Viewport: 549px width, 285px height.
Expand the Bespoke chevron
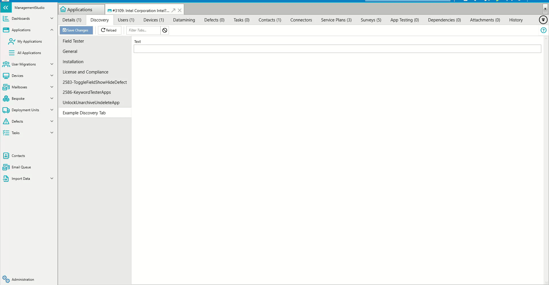[x=52, y=98]
